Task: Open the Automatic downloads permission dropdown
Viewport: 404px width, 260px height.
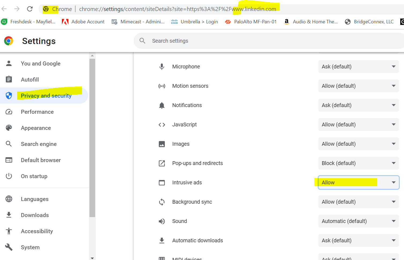Action: click(359, 240)
